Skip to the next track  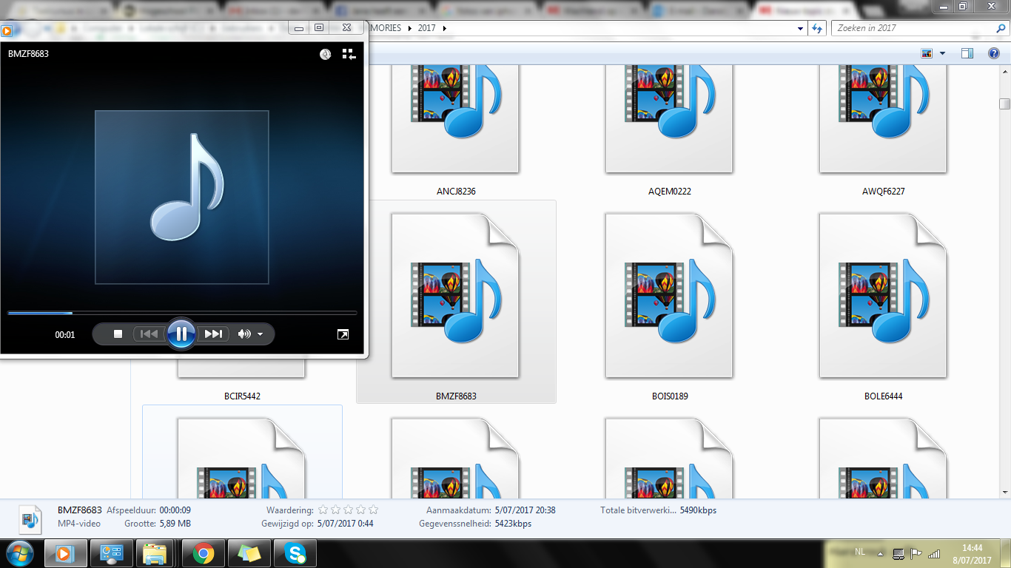[213, 334]
